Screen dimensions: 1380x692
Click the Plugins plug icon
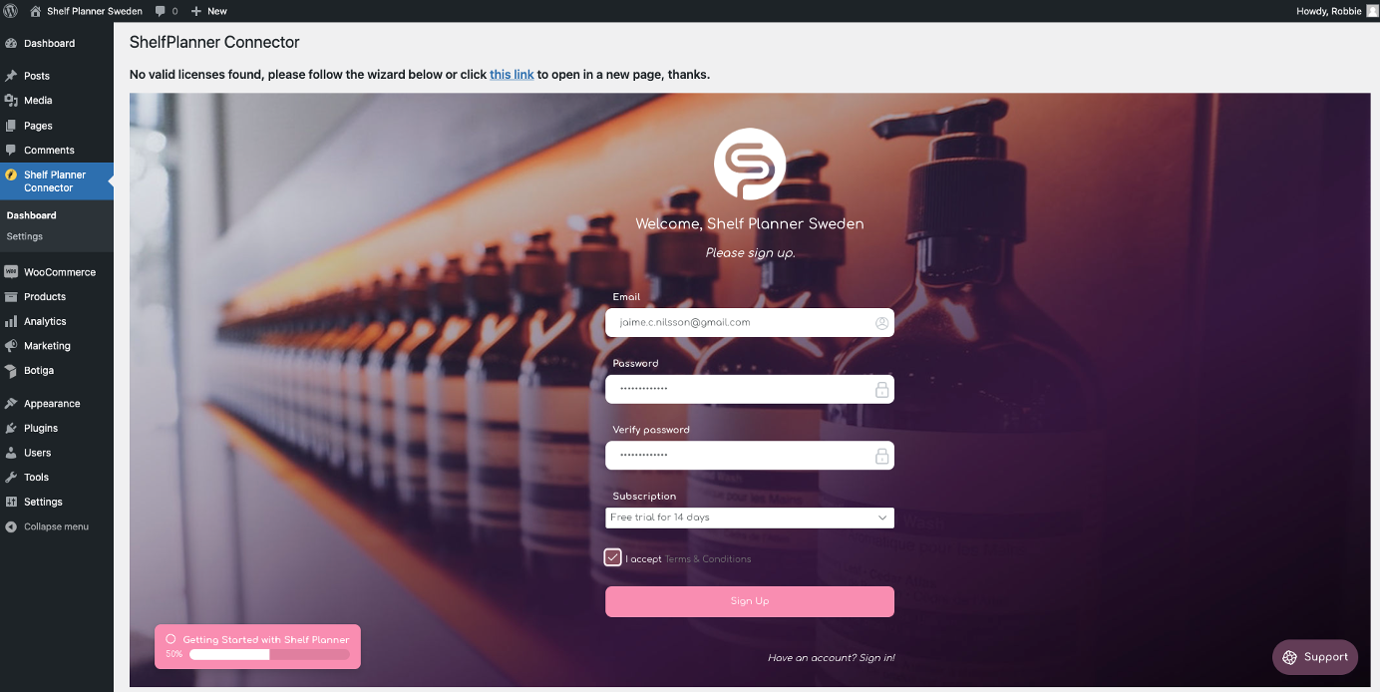(11, 428)
